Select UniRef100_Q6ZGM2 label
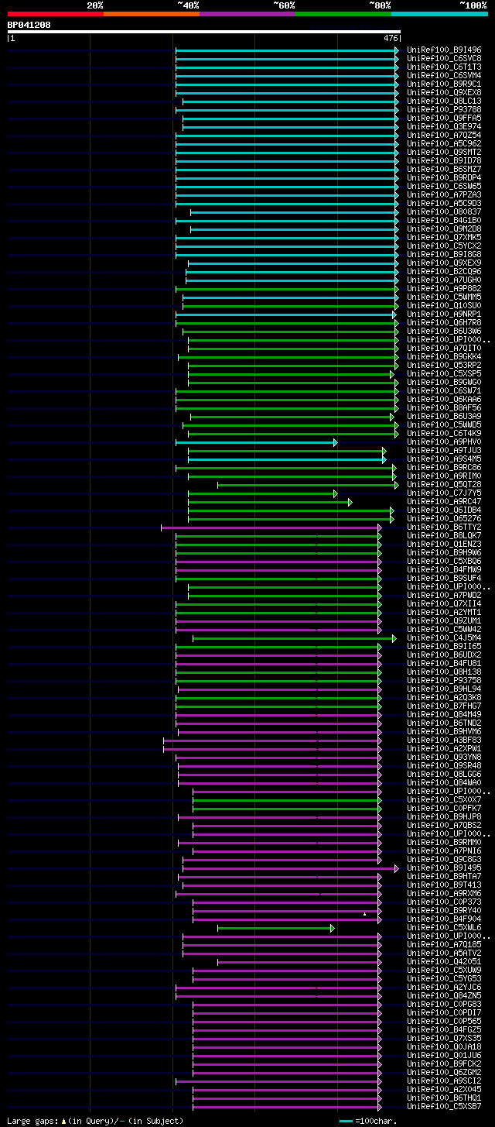This screenshot has width=495, height=1127. coord(445,1072)
